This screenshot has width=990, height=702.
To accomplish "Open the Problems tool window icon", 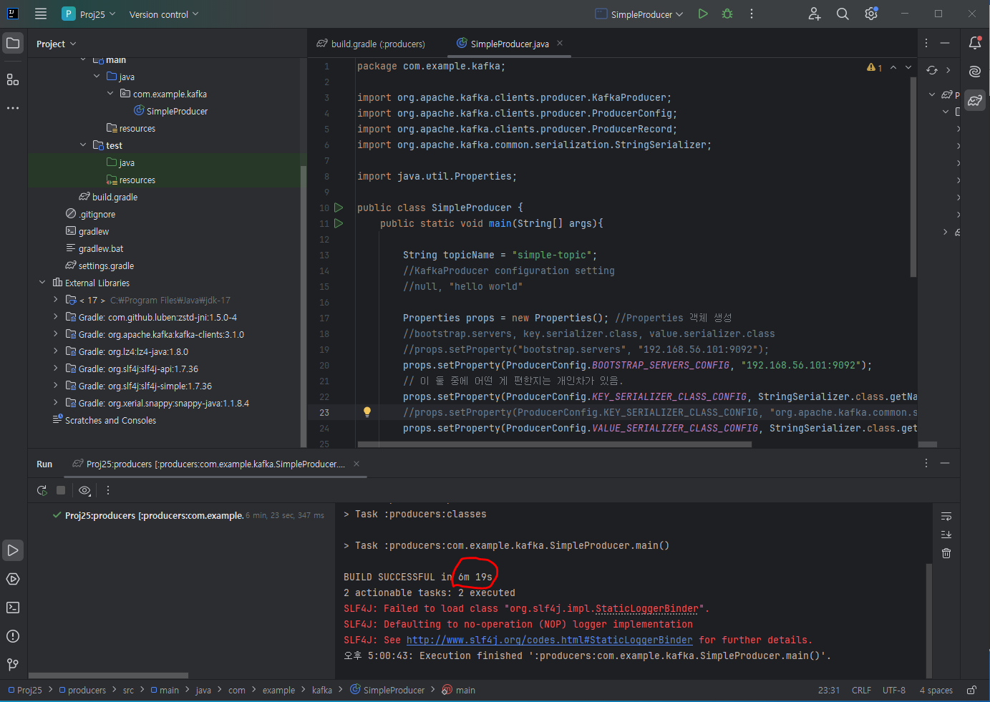I will point(13,636).
